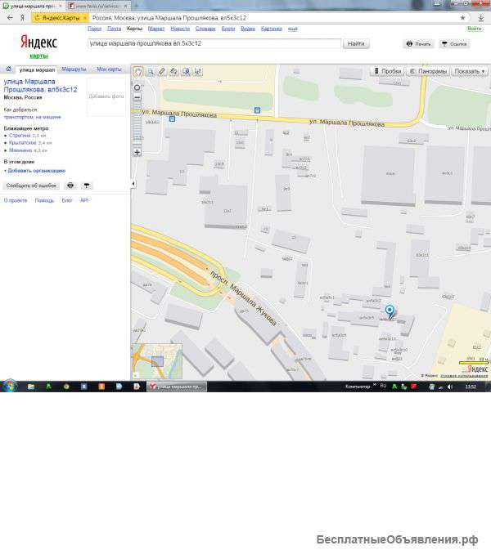Click Сообщить об ошибке button

point(31,186)
